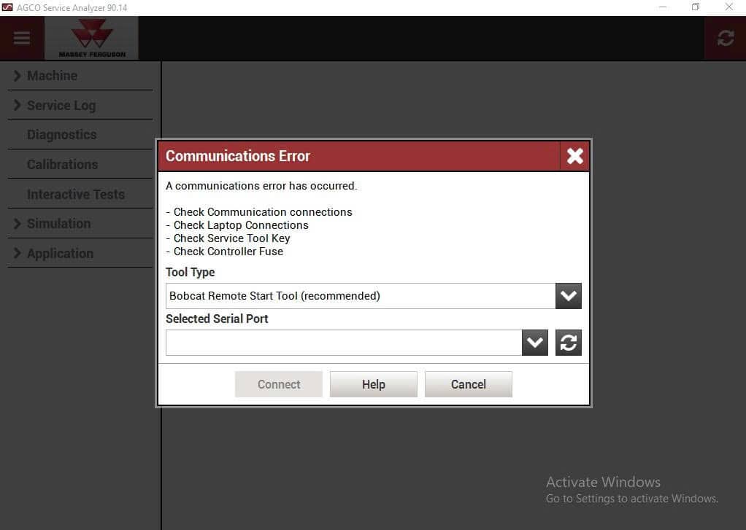Click the sync icon in the top-right toolbar
746x530 pixels.
[725, 38]
